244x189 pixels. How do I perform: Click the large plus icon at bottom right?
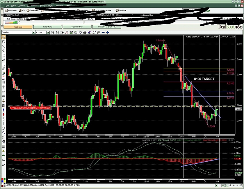230,185
